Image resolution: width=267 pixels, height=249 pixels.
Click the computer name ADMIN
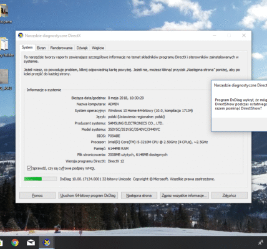coord(114,104)
